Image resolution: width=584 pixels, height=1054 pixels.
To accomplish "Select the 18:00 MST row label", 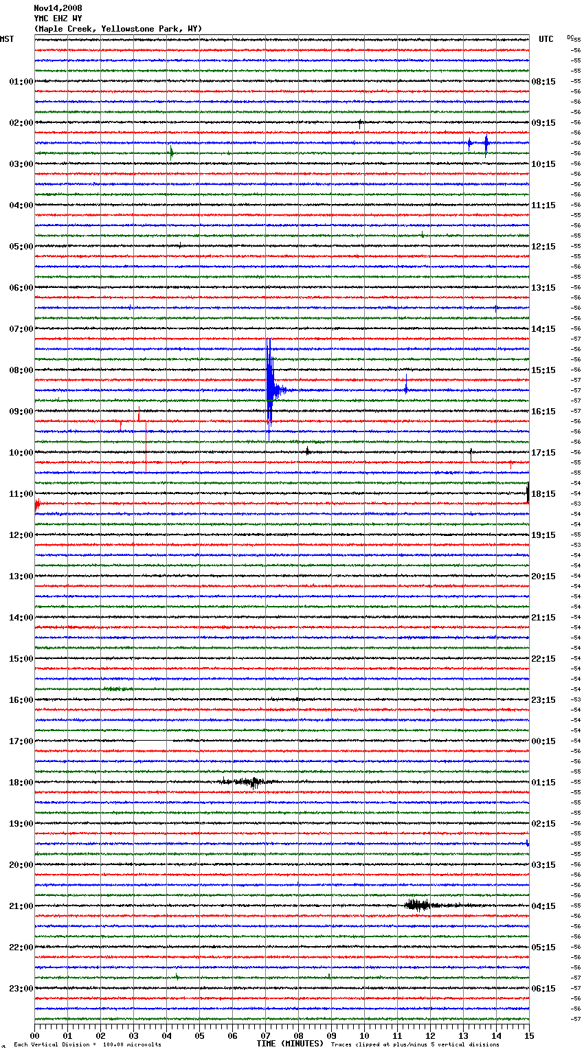I will (21, 783).
